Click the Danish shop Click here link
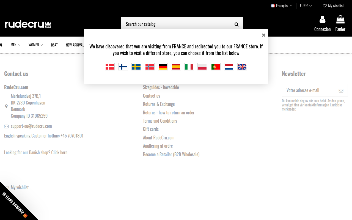 point(59,153)
